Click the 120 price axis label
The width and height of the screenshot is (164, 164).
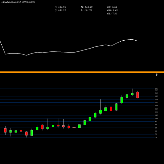[x=156, y=106]
